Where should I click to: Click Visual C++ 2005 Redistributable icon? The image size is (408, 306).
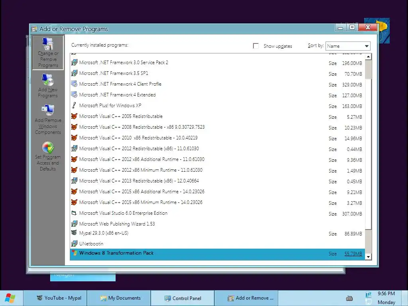(x=74, y=116)
